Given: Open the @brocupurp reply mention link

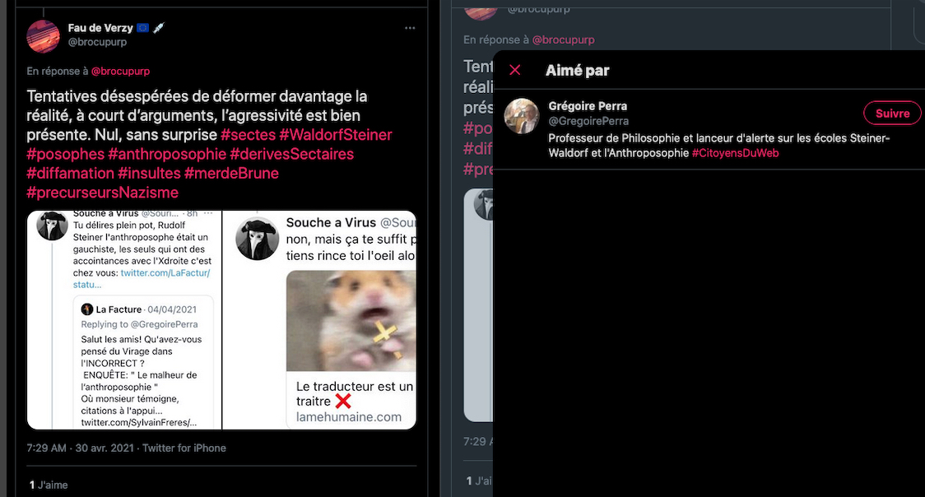Looking at the screenshot, I should (x=120, y=72).
